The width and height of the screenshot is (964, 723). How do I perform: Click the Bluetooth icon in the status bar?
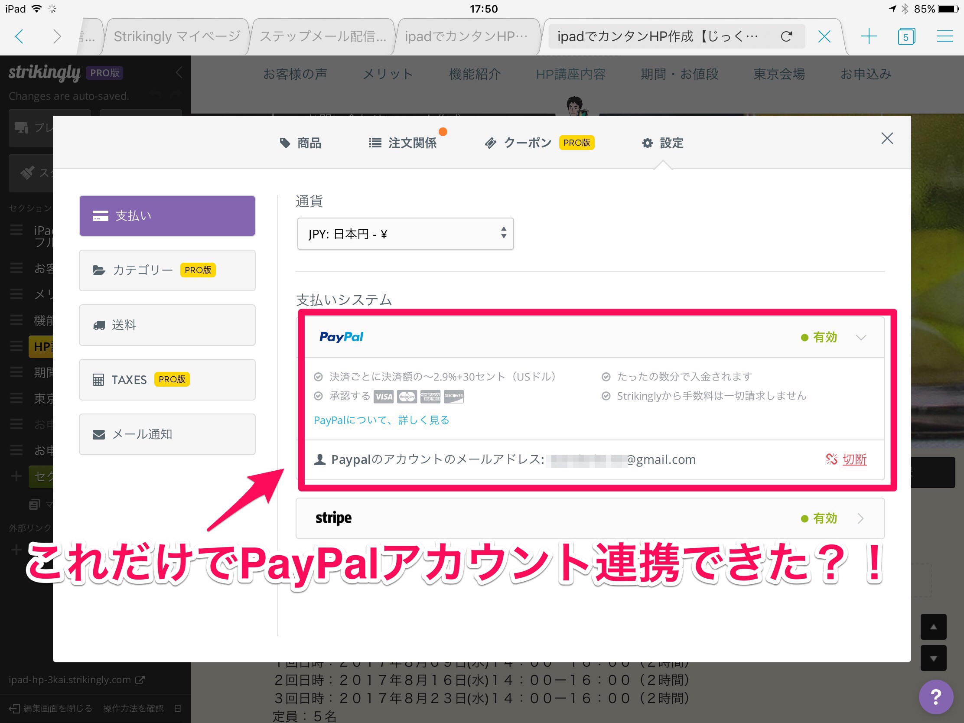pos(905,9)
